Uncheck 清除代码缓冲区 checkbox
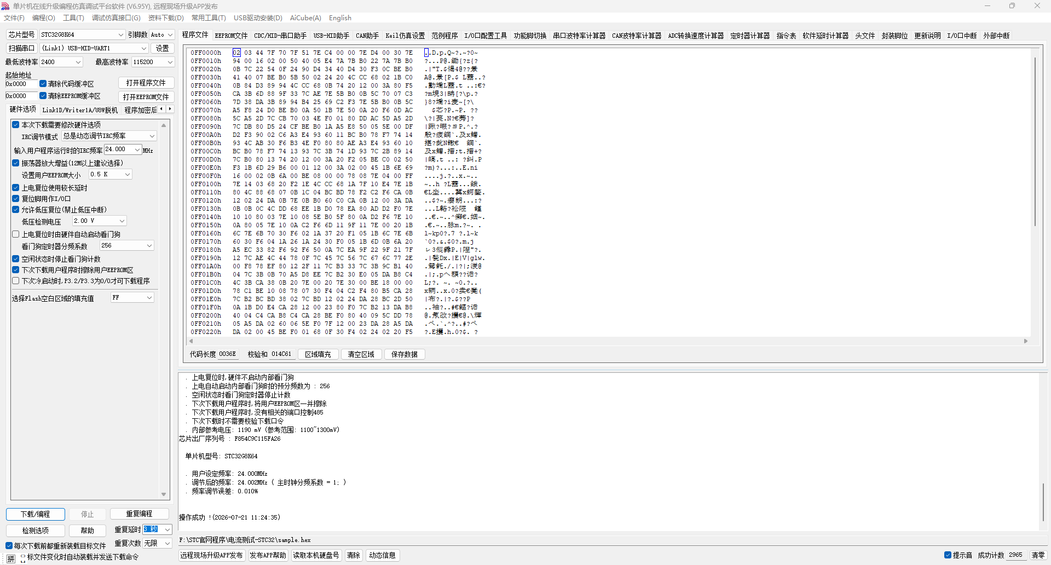Screen dimensions: 1051x565 [x=43, y=84]
